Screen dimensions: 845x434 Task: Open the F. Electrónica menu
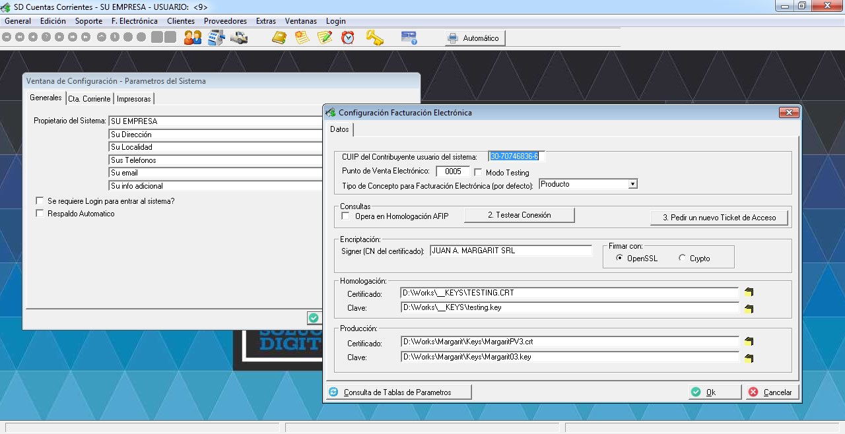point(134,21)
